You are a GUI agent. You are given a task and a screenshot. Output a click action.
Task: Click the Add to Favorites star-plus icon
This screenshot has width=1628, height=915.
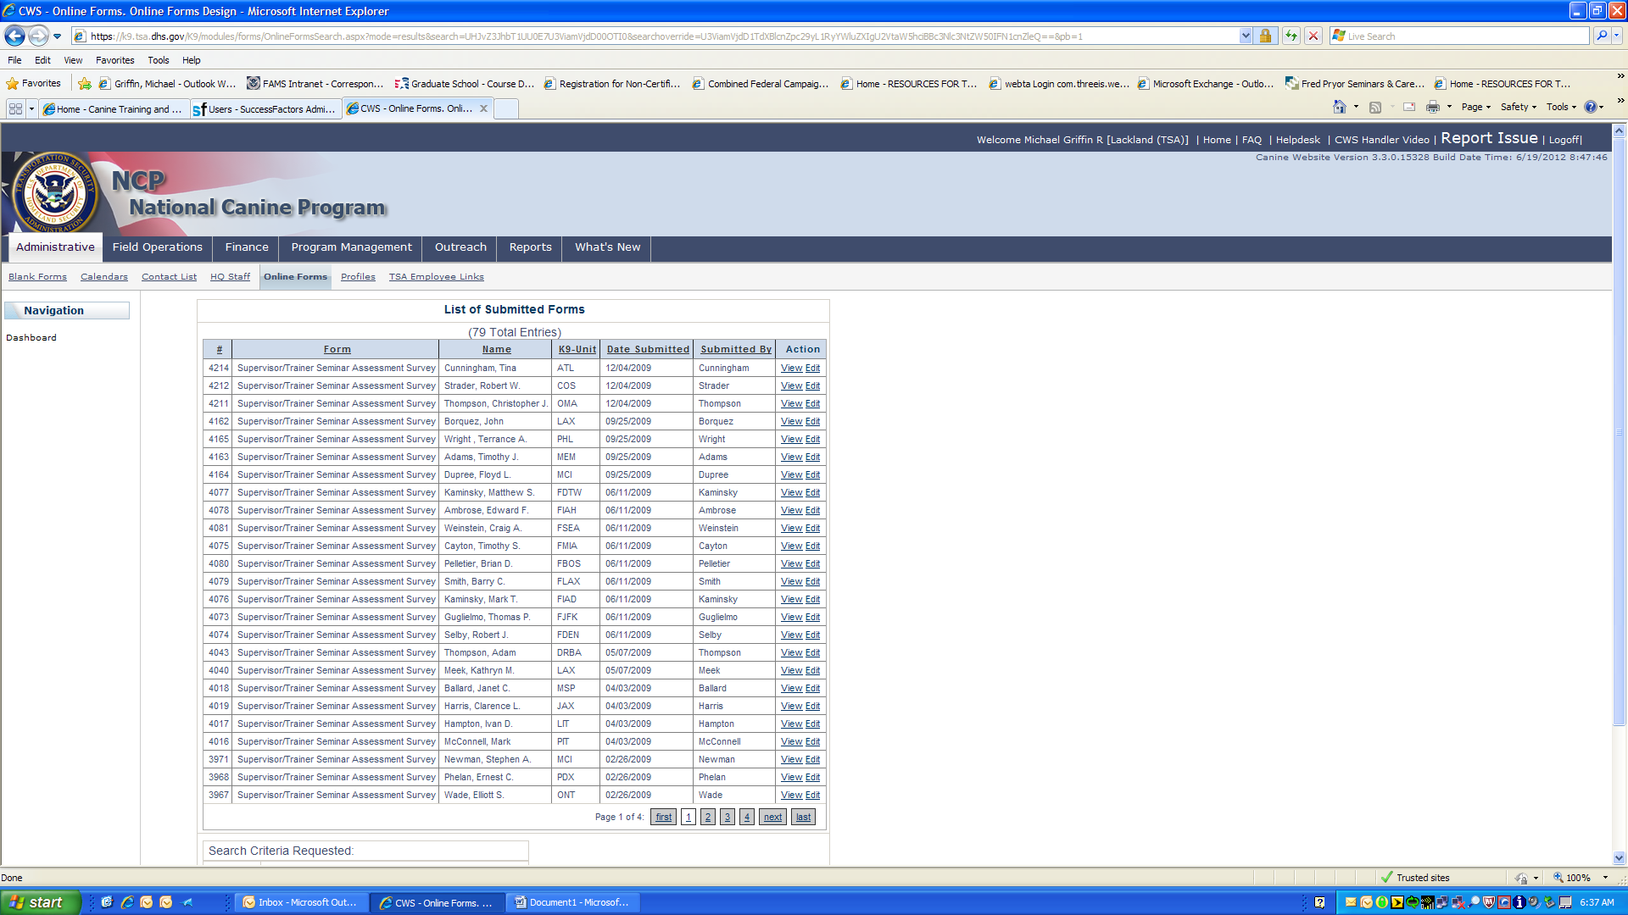tap(85, 84)
